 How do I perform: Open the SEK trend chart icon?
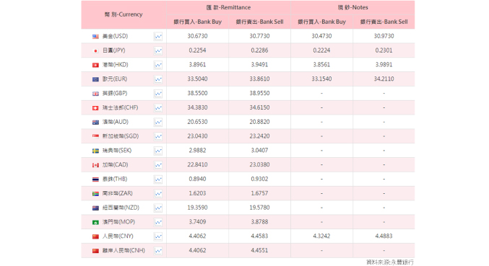[158, 151]
